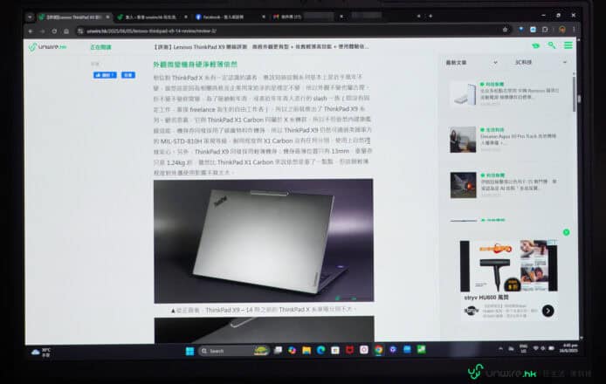The height and width of the screenshot is (384, 606).
Task: Click the browser address bar URL
Action: pyautogui.click(x=151, y=31)
